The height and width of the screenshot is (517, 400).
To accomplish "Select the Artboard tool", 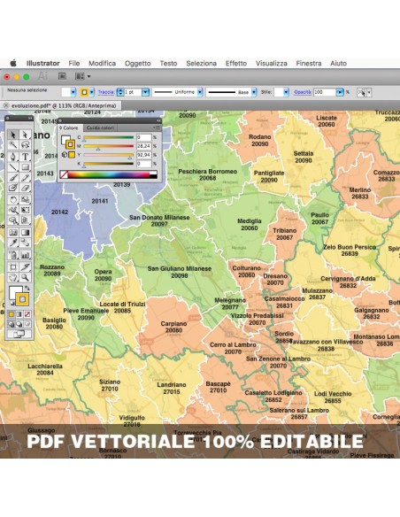I will click(13, 266).
